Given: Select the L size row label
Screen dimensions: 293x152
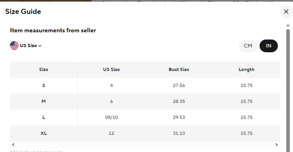Looking at the screenshot, I should 43,117.
